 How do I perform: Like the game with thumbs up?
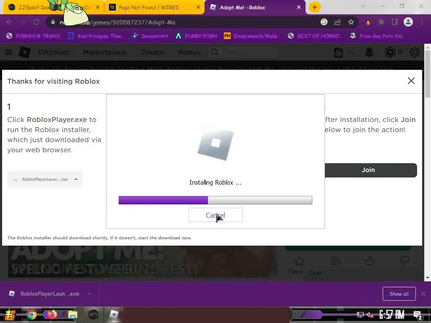tap(370, 261)
